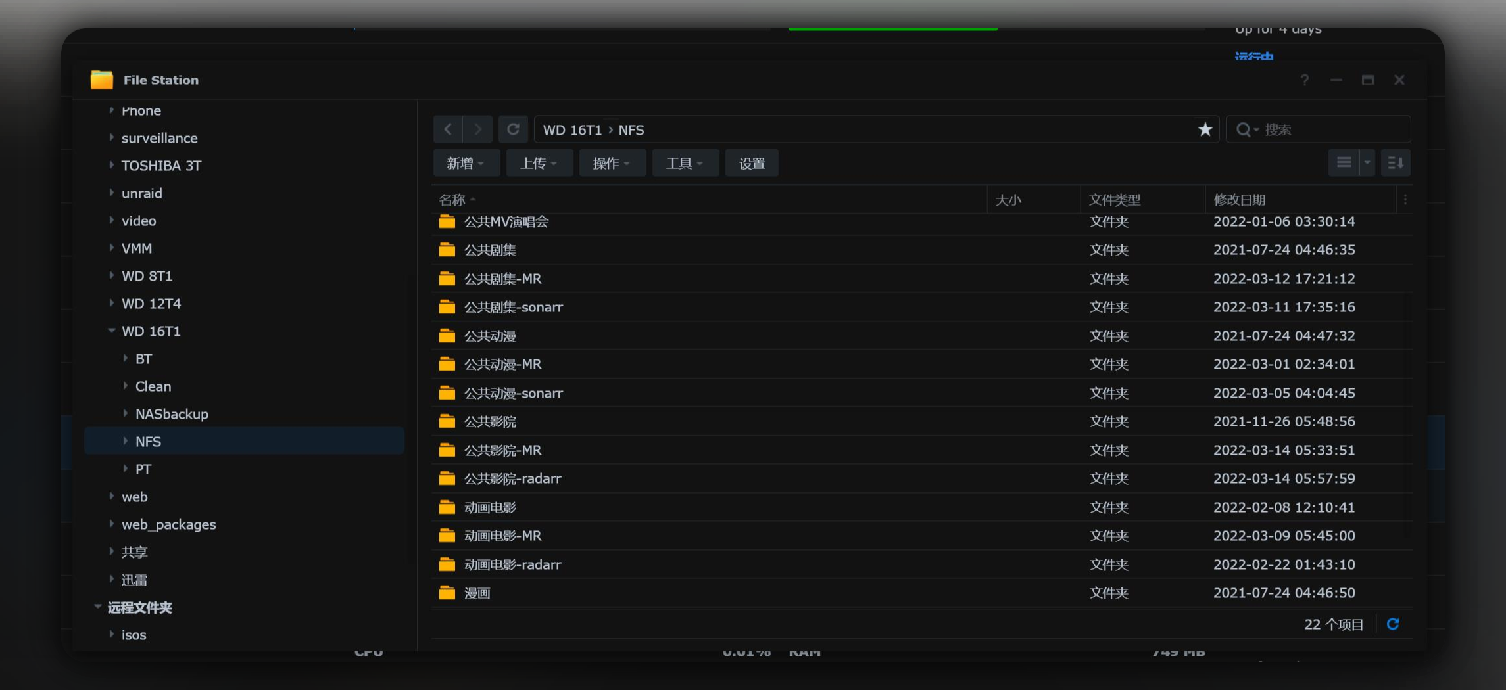Screen dimensions: 1506x690
Task: Open the 新增 dropdown menu
Action: click(x=466, y=163)
